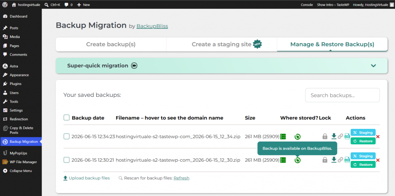Image resolution: width=395 pixels, height=196 pixels.
Task: Open Console in the admin bar
Action: pos(307,5)
